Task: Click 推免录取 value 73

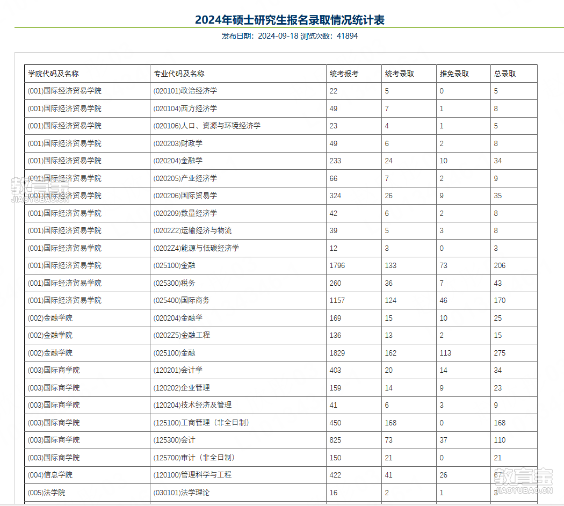Action: [x=444, y=265]
